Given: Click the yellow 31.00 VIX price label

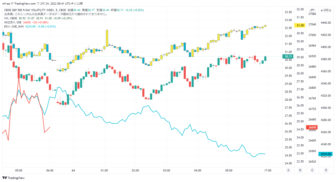Looking at the screenshot, I should coord(300,25).
